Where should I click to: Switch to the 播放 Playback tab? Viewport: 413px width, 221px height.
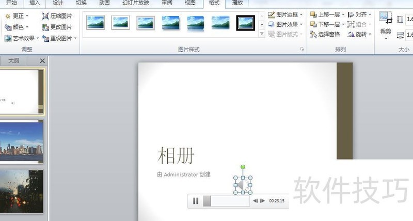(x=237, y=3)
